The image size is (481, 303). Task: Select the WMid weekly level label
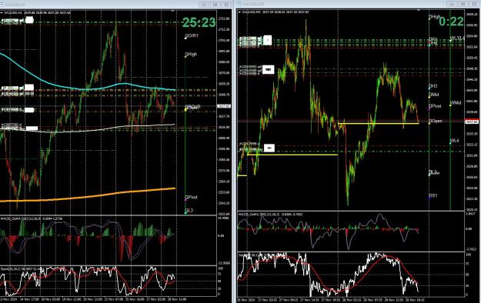pyautogui.click(x=456, y=103)
